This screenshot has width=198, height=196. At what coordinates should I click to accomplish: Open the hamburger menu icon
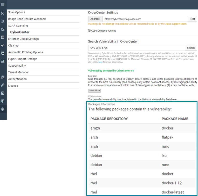coord(3,5)
